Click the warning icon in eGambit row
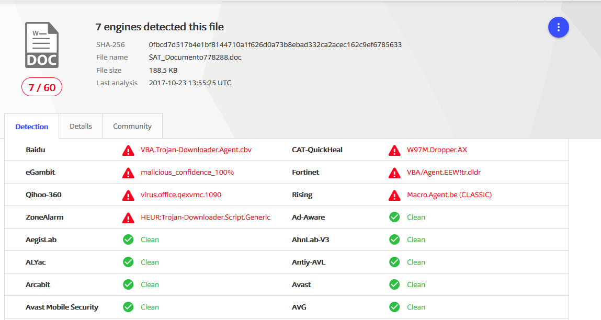 [128, 173]
